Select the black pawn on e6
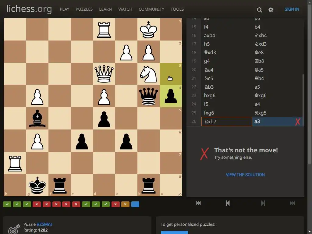The height and width of the screenshot is (234, 312). pos(82,141)
